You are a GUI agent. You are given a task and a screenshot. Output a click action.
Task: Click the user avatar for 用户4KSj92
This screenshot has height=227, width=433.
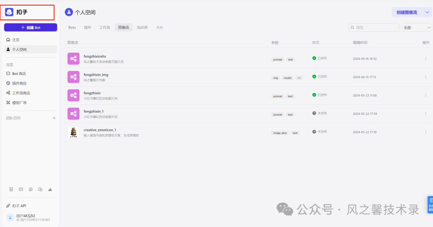10,218
